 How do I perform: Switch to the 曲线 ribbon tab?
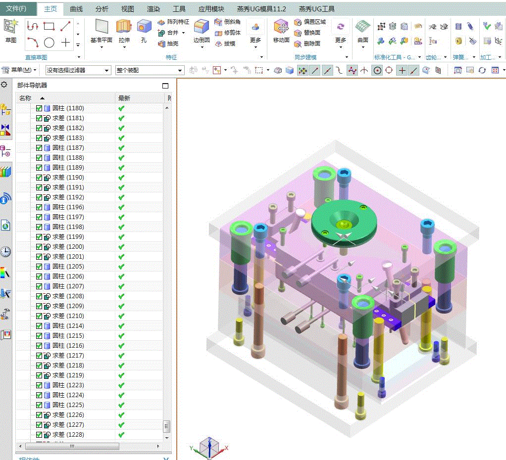pyautogui.click(x=76, y=9)
